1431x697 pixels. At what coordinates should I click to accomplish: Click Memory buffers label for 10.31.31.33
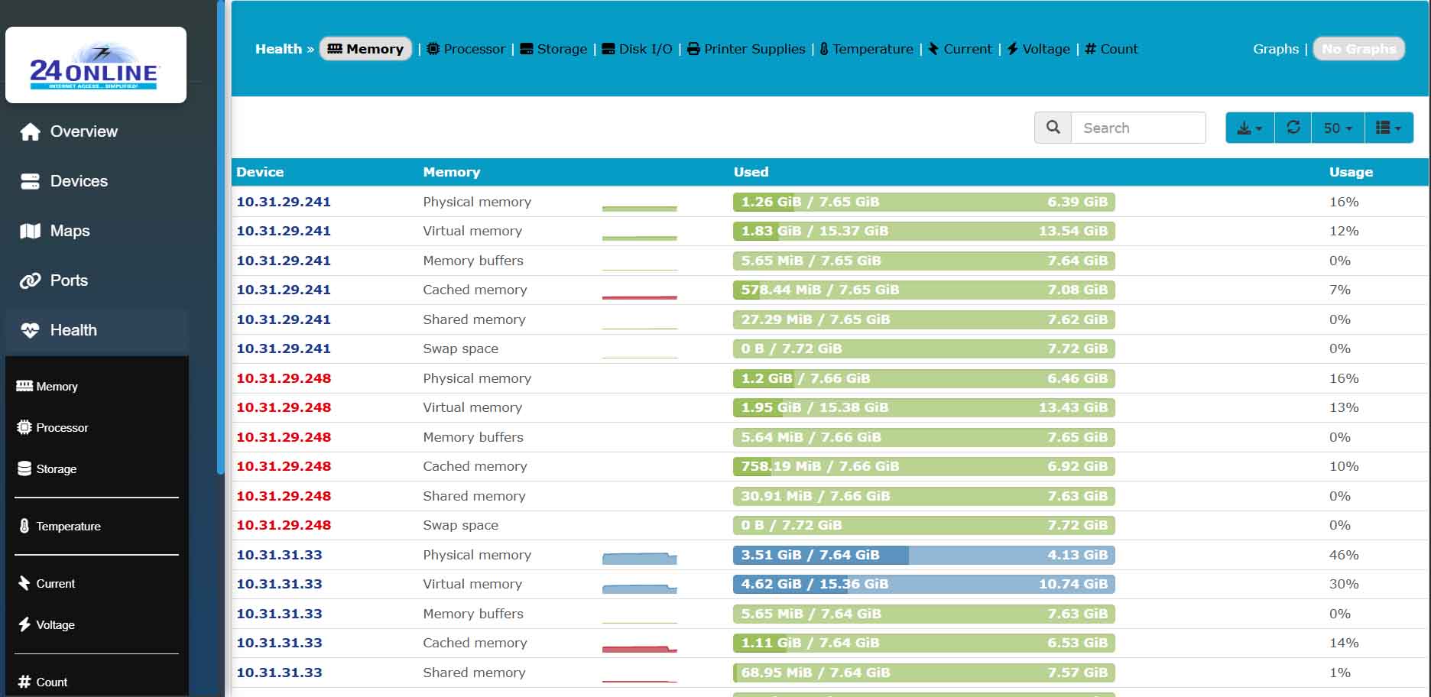[x=473, y=614]
